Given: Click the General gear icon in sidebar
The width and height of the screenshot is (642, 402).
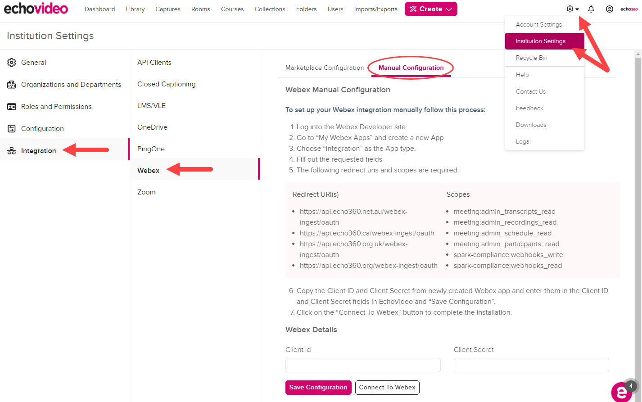Looking at the screenshot, I should tap(12, 63).
